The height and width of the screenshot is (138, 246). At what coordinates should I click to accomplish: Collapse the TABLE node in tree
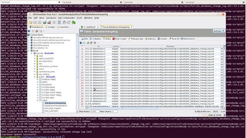click(38, 100)
